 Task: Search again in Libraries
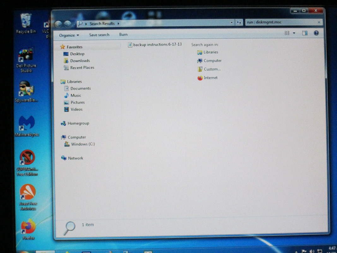click(x=208, y=52)
